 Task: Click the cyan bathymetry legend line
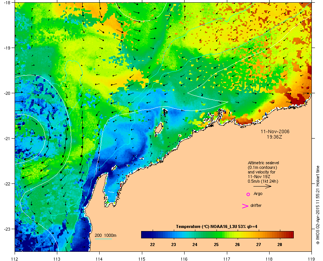tap(103, 239)
